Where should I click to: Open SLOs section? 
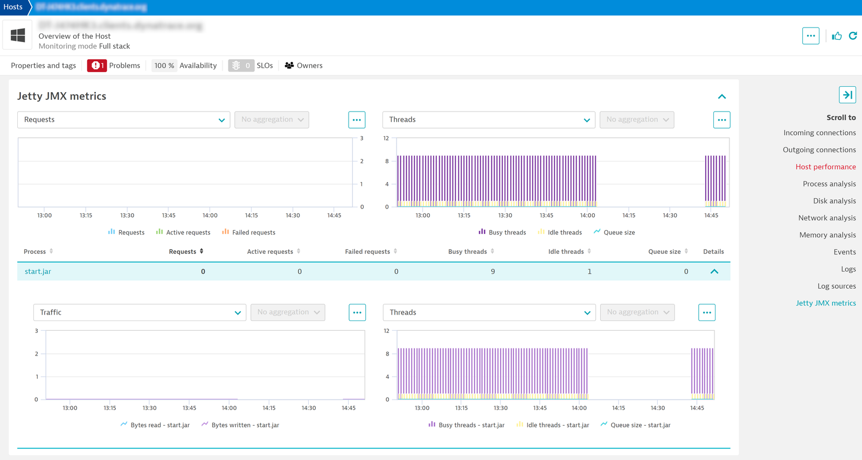click(251, 66)
